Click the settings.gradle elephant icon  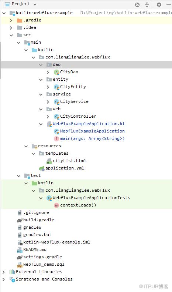coord(20,257)
